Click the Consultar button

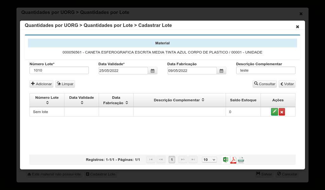coord(265,84)
